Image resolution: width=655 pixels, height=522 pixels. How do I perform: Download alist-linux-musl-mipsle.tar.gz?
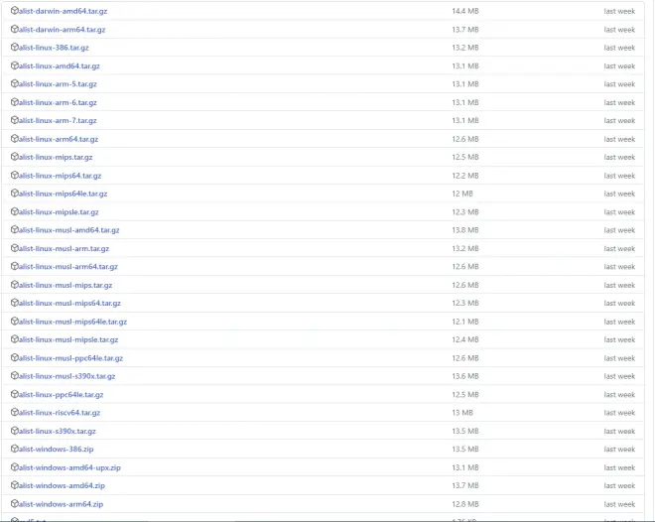(x=68, y=339)
